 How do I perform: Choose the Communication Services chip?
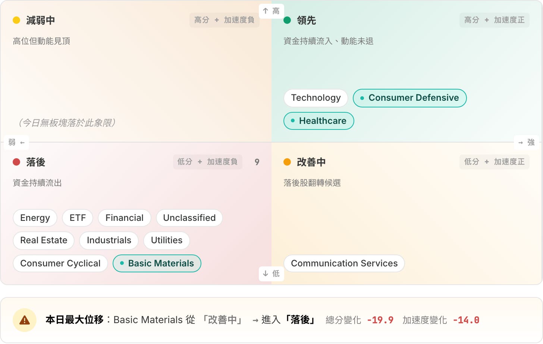pyautogui.click(x=344, y=263)
